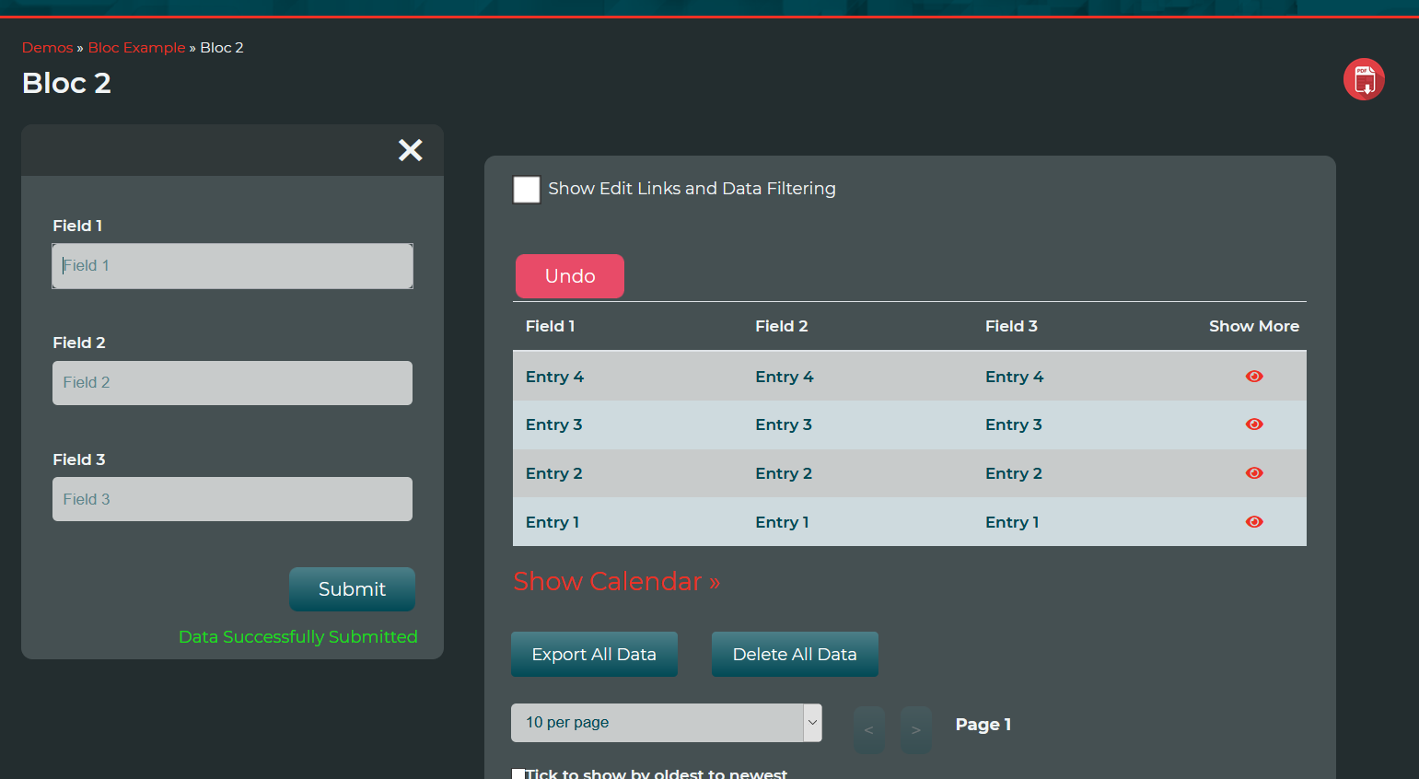This screenshot has width=1419, height=779.
Task: Select Entry 4 in the Field 1 column
Action: click(x=554, y=377)
